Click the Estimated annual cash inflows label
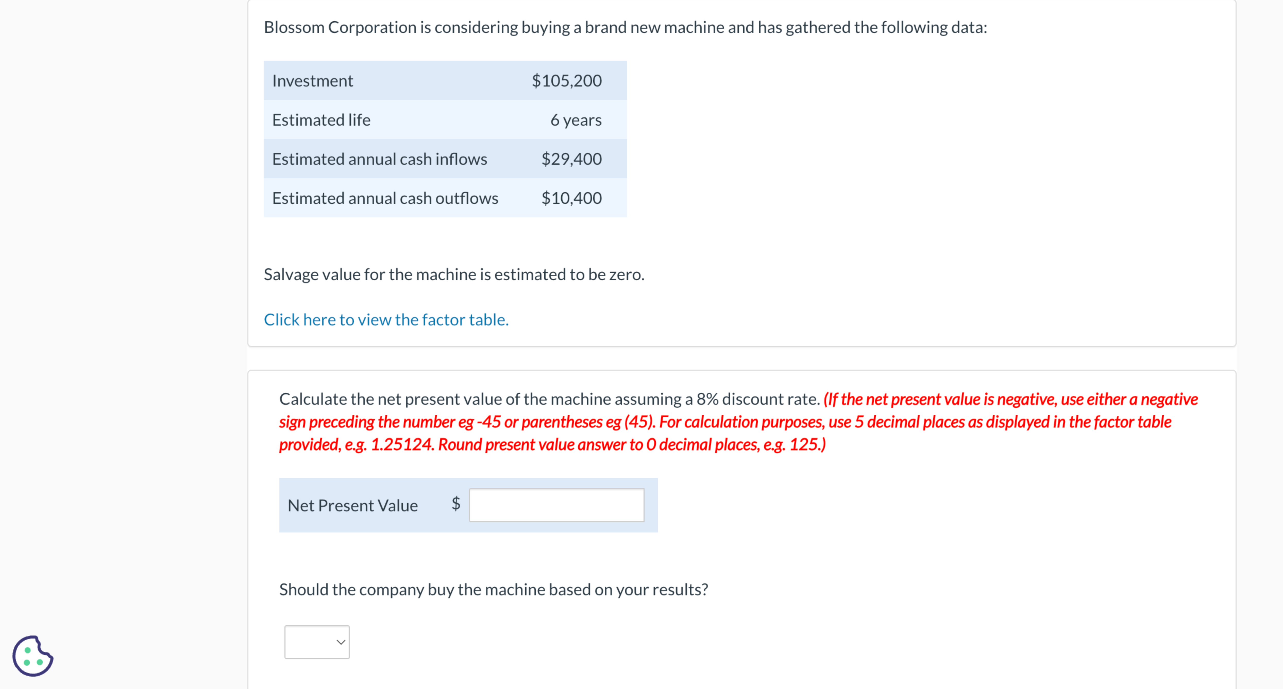 click(379, 159)
